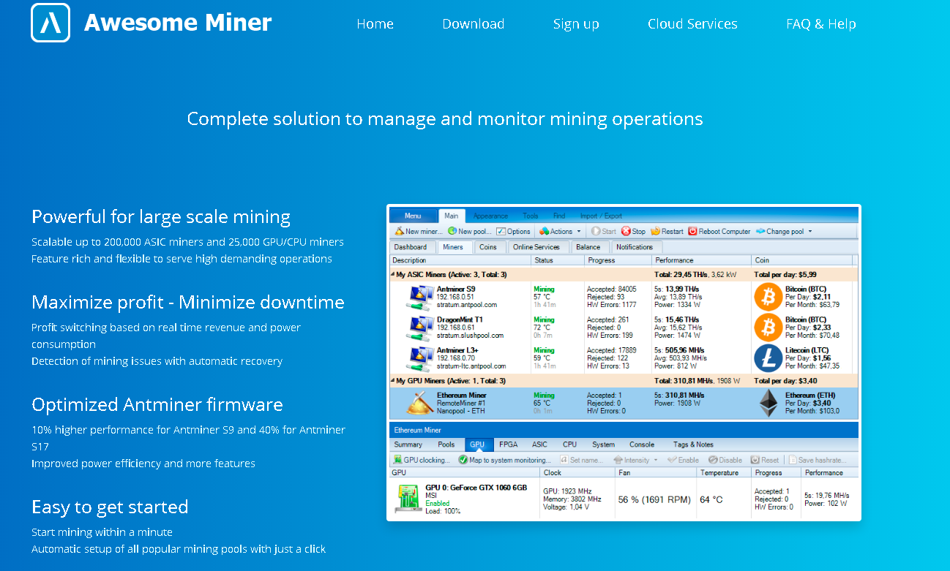
Task: Toggle the Options checkbox button
Action: coord(513,231)
